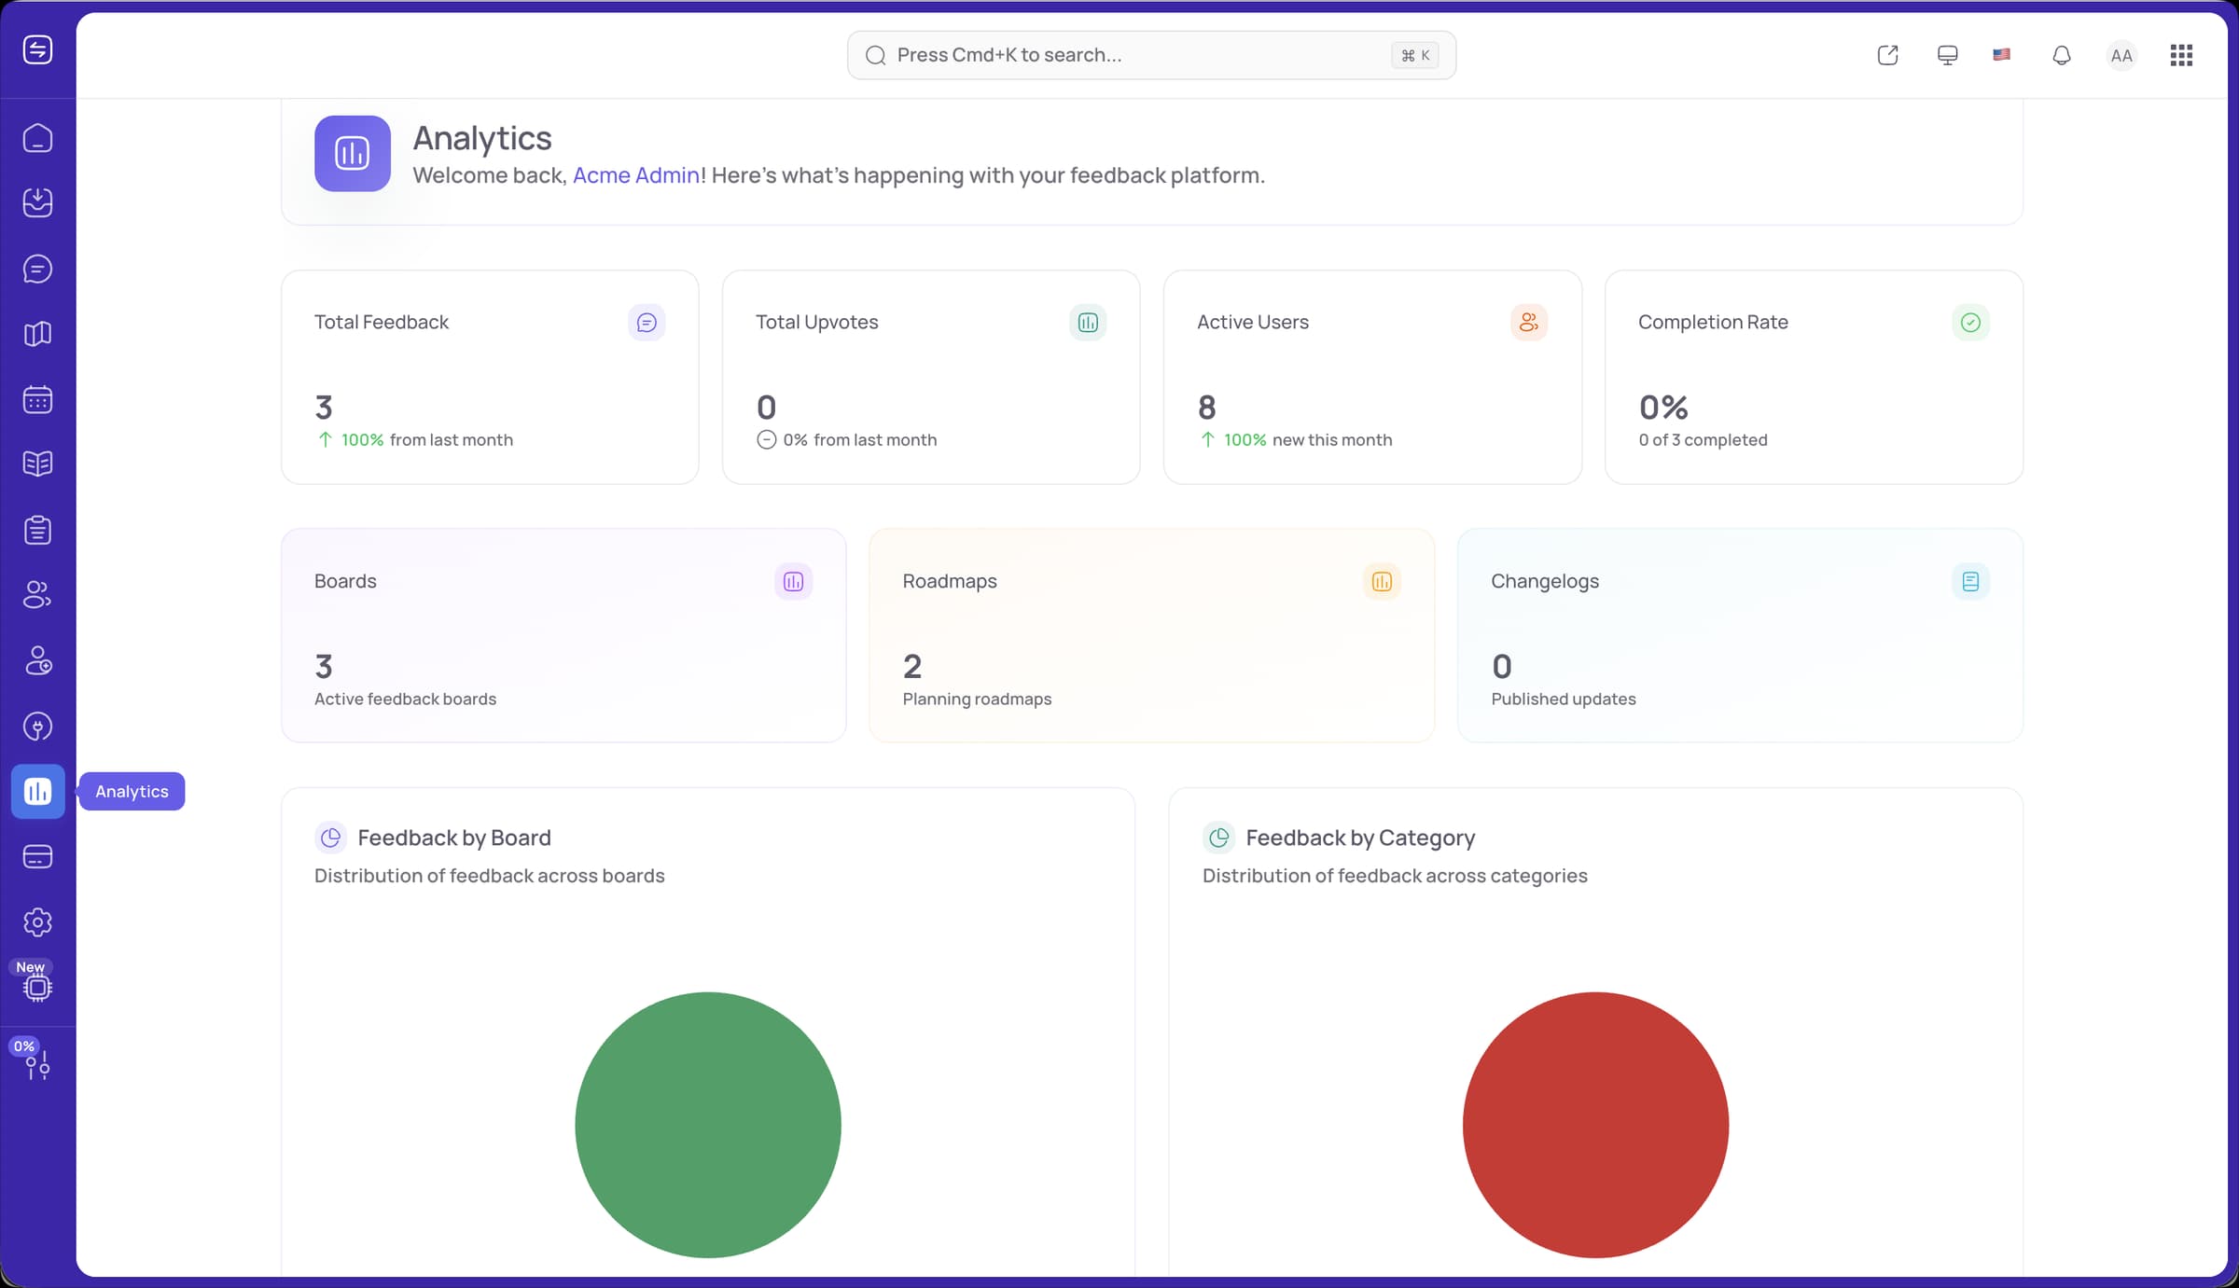The height and width of the screenshot is (1288, 2239).
Task: Click the 'Feedback by Board' heading
Action: [454, 838]
